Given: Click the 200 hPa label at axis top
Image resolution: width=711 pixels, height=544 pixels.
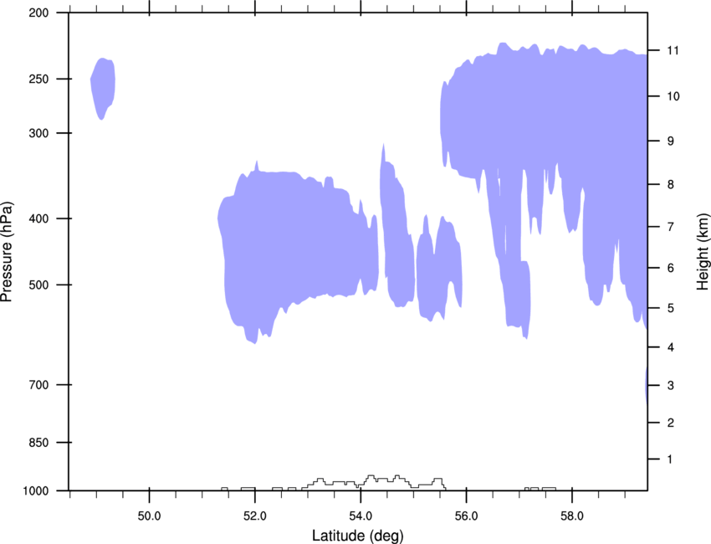Looking at the screenshot, I should pyautogui.click(x=38, y=13).
